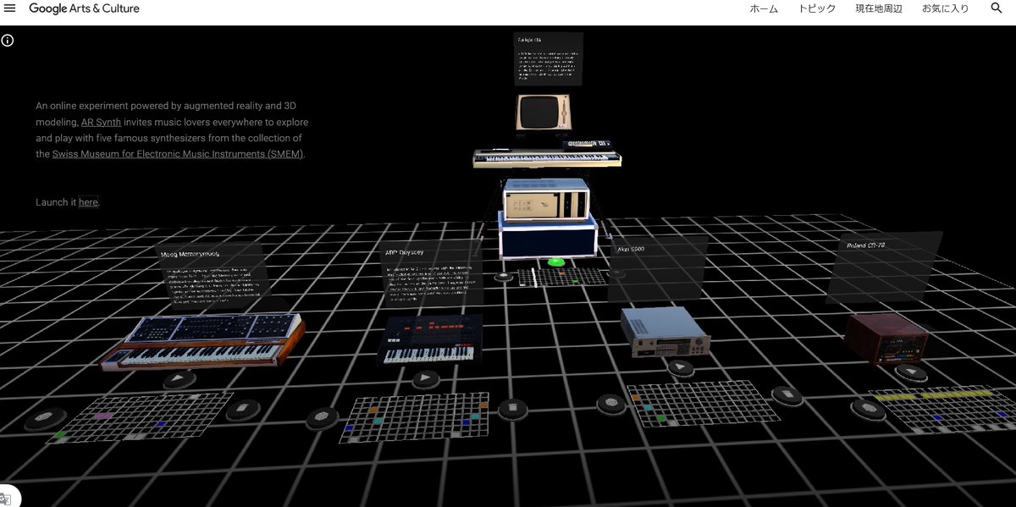
Task: Click round button right of Fairlight sequencer grid
Action: pos(617,274)
